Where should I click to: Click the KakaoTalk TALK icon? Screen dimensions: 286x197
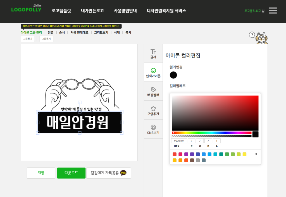[123, 173]
